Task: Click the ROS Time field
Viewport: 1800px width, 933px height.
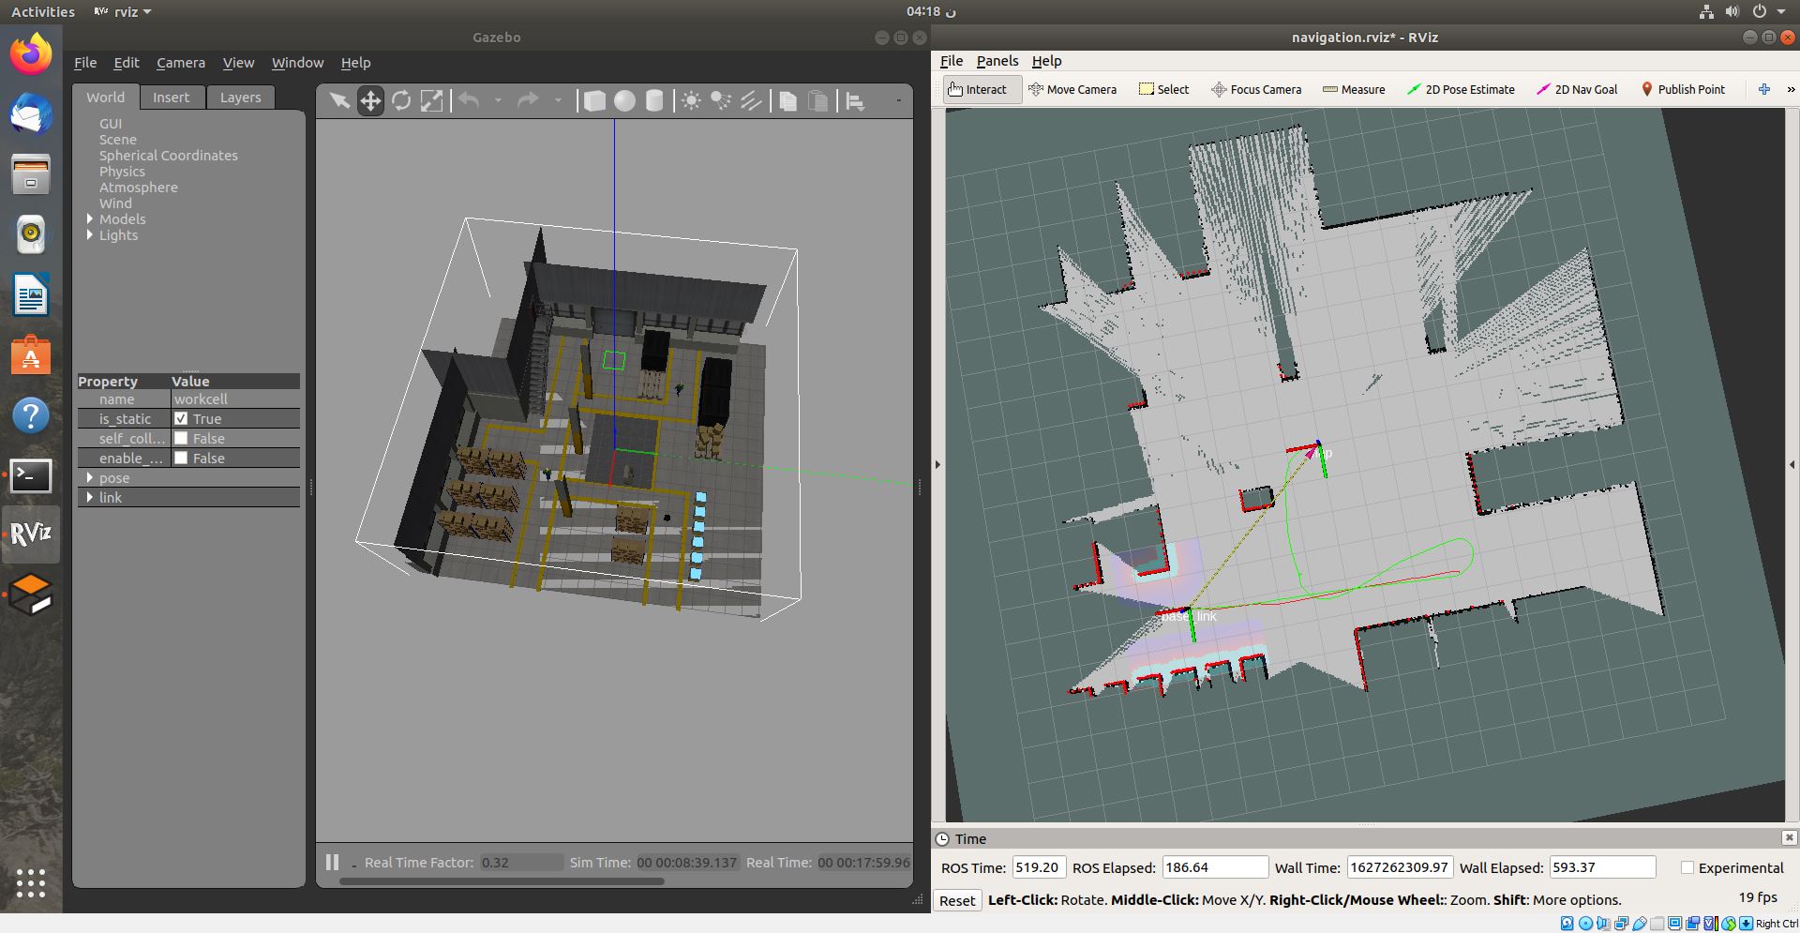Action: pyautogui.click(x=1038, y=868)
